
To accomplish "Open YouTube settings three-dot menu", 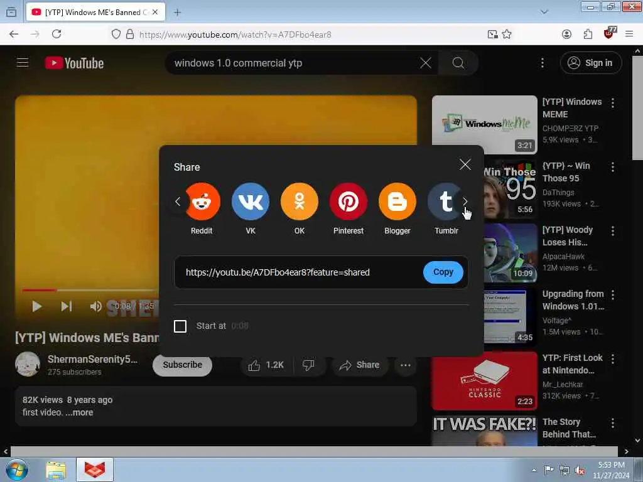I will [x=542, y=63].
